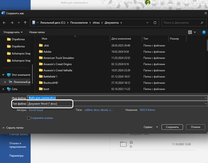Click the Forward navigation arrow

point(12,23)
